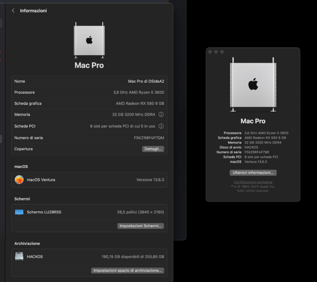Open Impostazioni Schermi… button
Image resolution: width=317 pixels, height=282 pixels.
coord(141,226)
